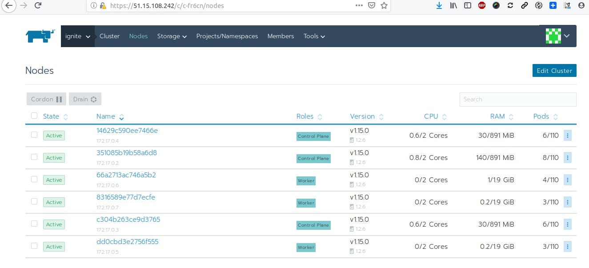
Task: Open node link 14629c590ee7466e
Action: click(x=127, y=131)
